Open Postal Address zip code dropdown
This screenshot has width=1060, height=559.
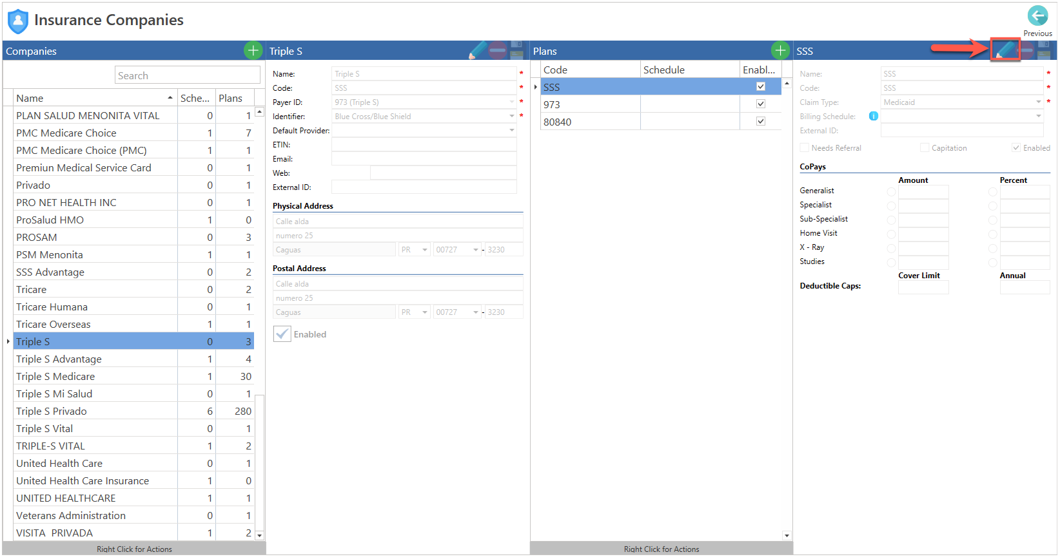[476, 312]
